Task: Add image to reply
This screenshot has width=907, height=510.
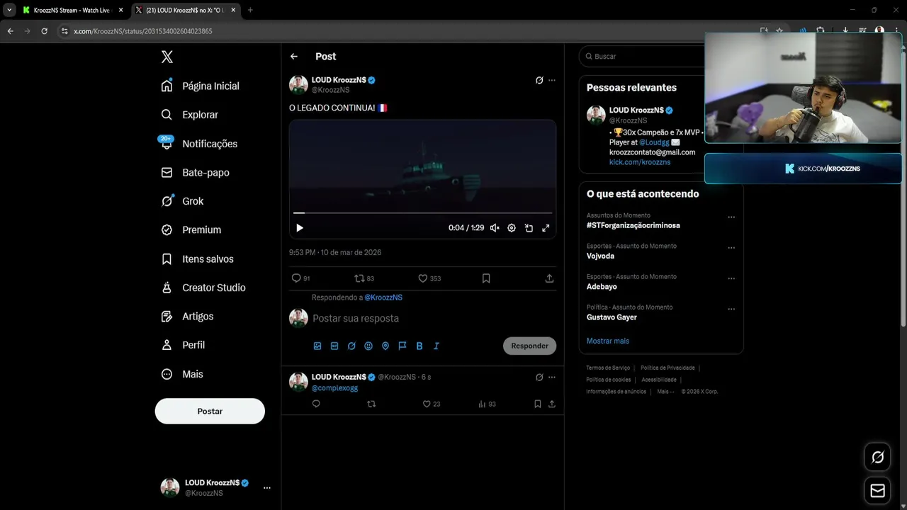Action: pos(317,346)
